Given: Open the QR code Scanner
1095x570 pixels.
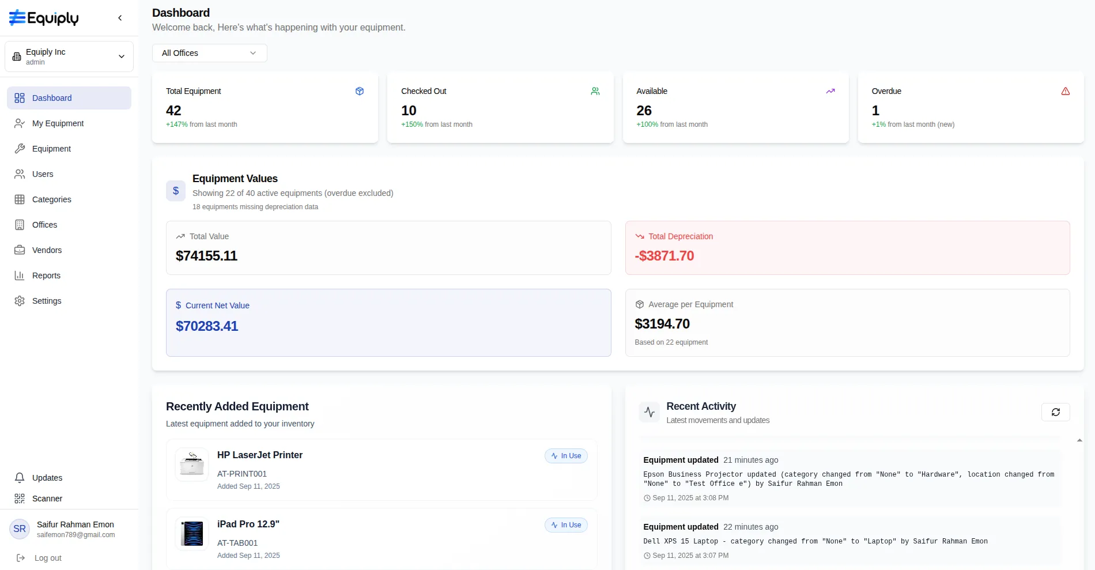Looking at the screenshot, I should click(x=47, y=499).
